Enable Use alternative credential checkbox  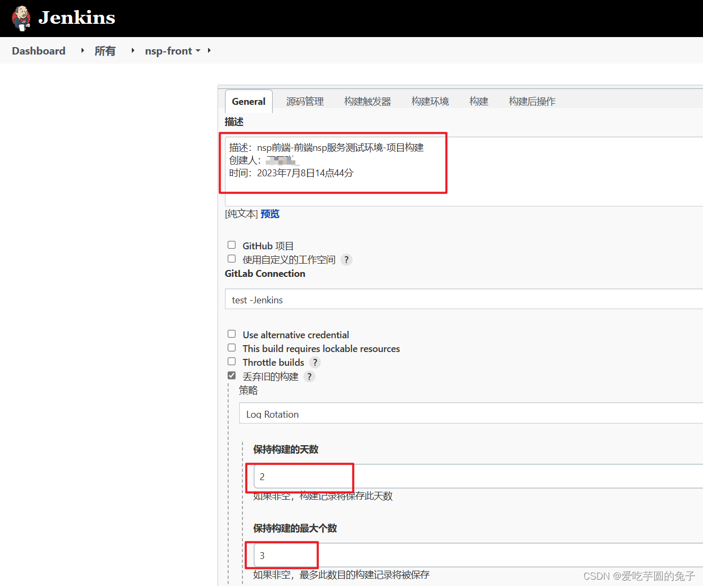(231, 334)
